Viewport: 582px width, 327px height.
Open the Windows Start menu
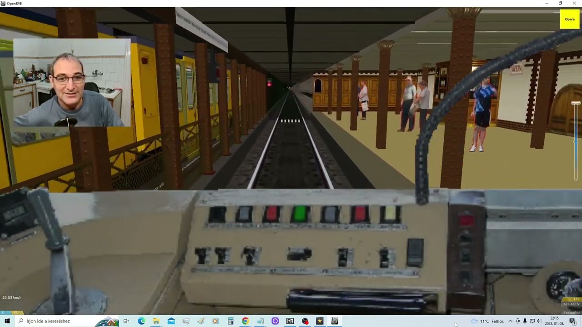coord(7,321)
